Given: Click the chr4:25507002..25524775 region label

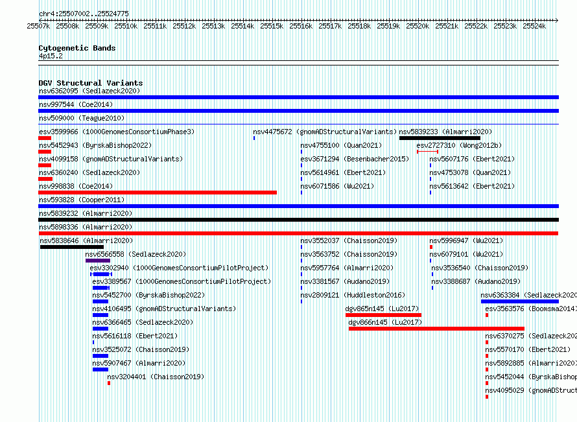Looking at the screenshot, I should click(x=84, y=14).
